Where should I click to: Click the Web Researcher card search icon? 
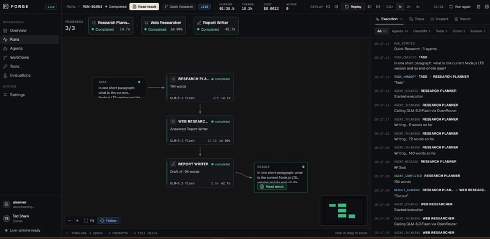click(x=146, y=23)
